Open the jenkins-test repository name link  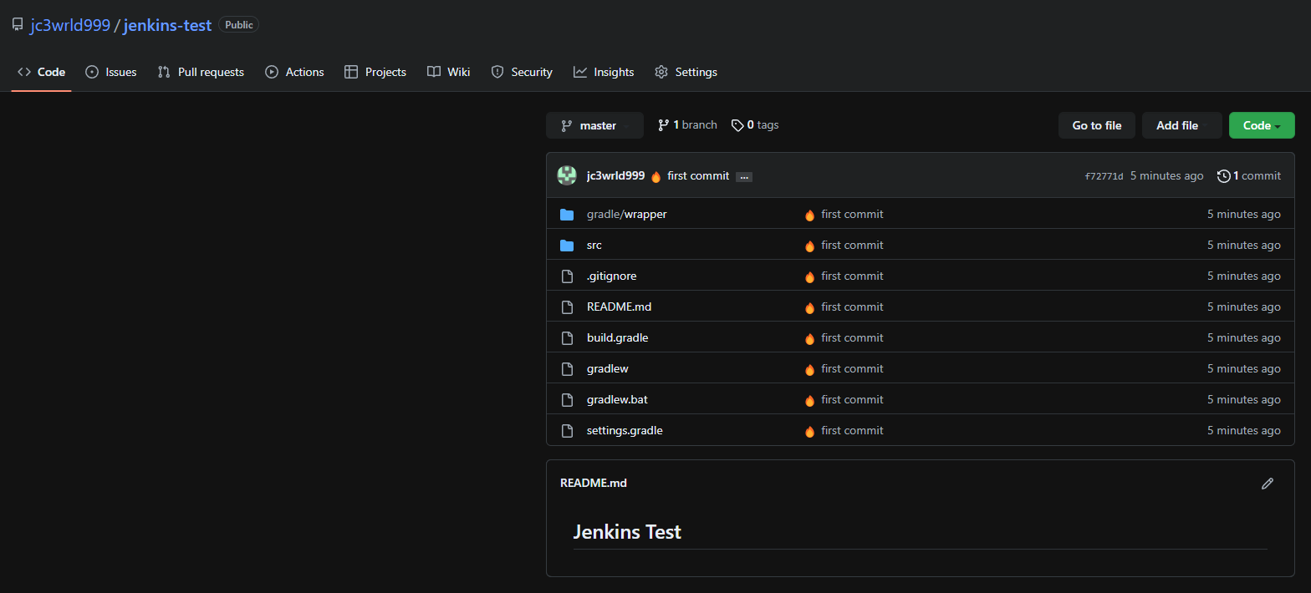[x=167, y=25]
